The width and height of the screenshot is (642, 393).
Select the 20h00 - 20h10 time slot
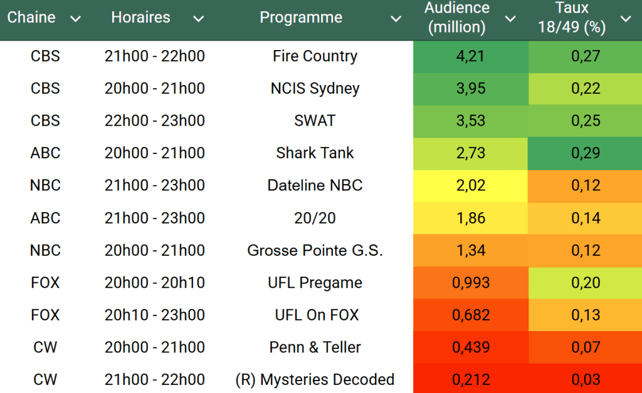[x=154, y=283]
